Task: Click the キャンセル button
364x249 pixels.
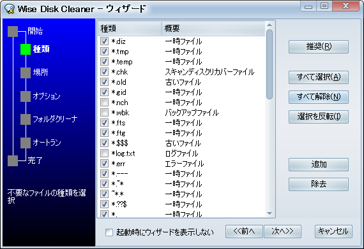Action: pos(333,231)
